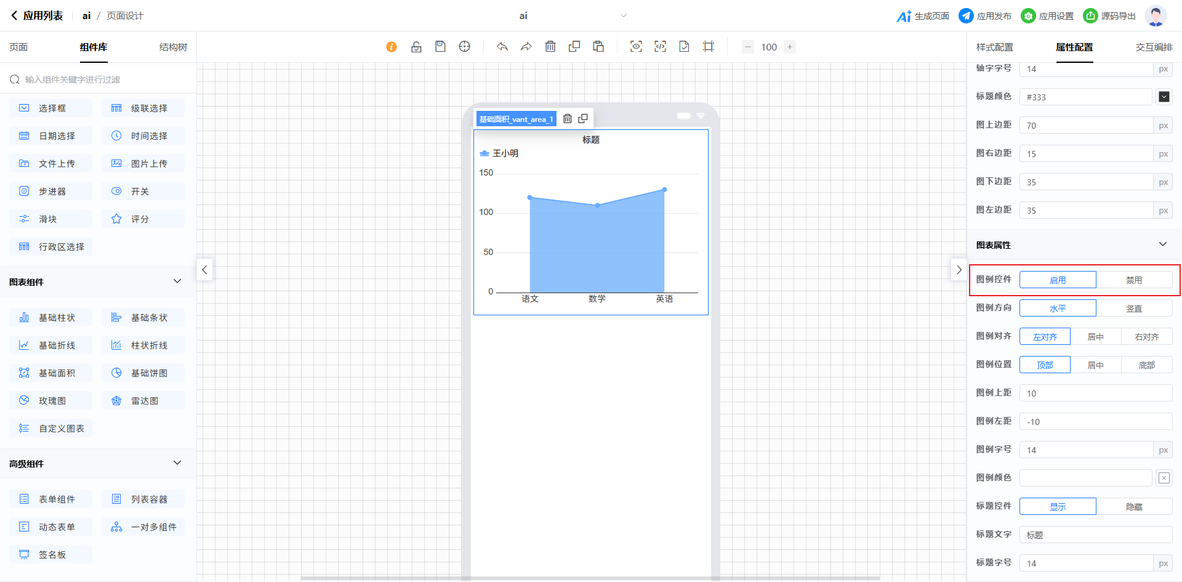Click the save disk icon
Screen dimensions: 1182x582
[x=440, y=47]
